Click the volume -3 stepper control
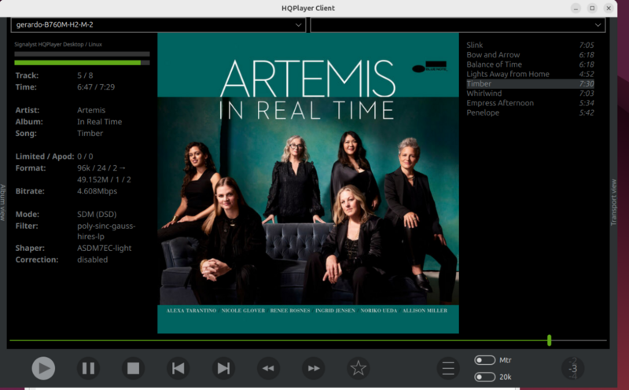Image resolution: width=629 pixels, height=390 pixels. click(572, 368)
